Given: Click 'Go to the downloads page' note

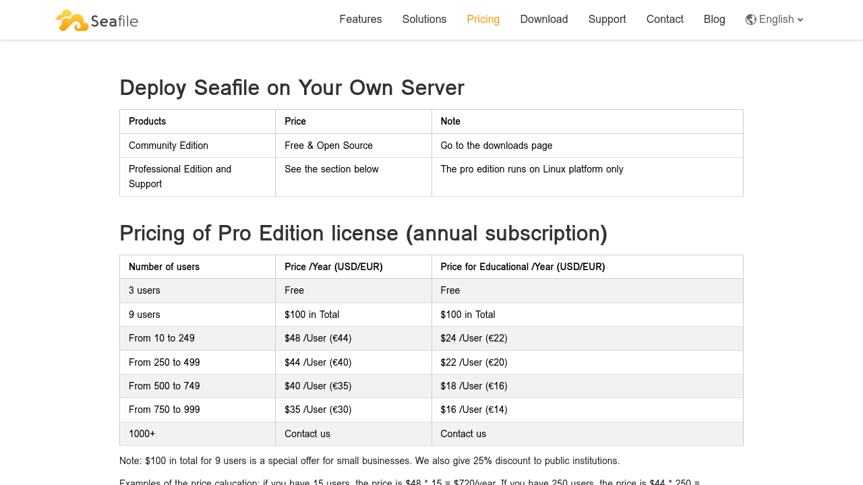Looking at the screenshot, I should coord(496,145).
